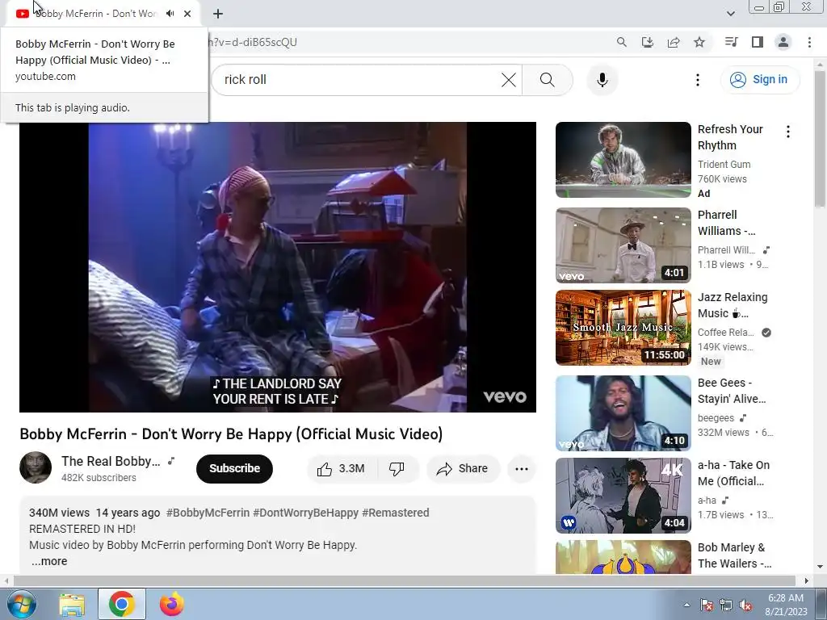This screenshot has width=827, height=620.
Task: Click the install app icon in the address bar
Action: (647, 42)
